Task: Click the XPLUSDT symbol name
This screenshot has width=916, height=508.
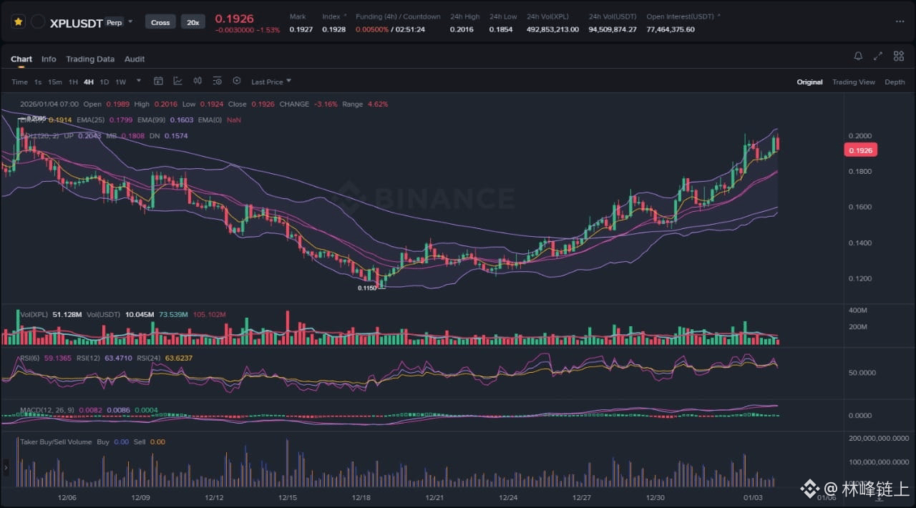Action: 76,23
